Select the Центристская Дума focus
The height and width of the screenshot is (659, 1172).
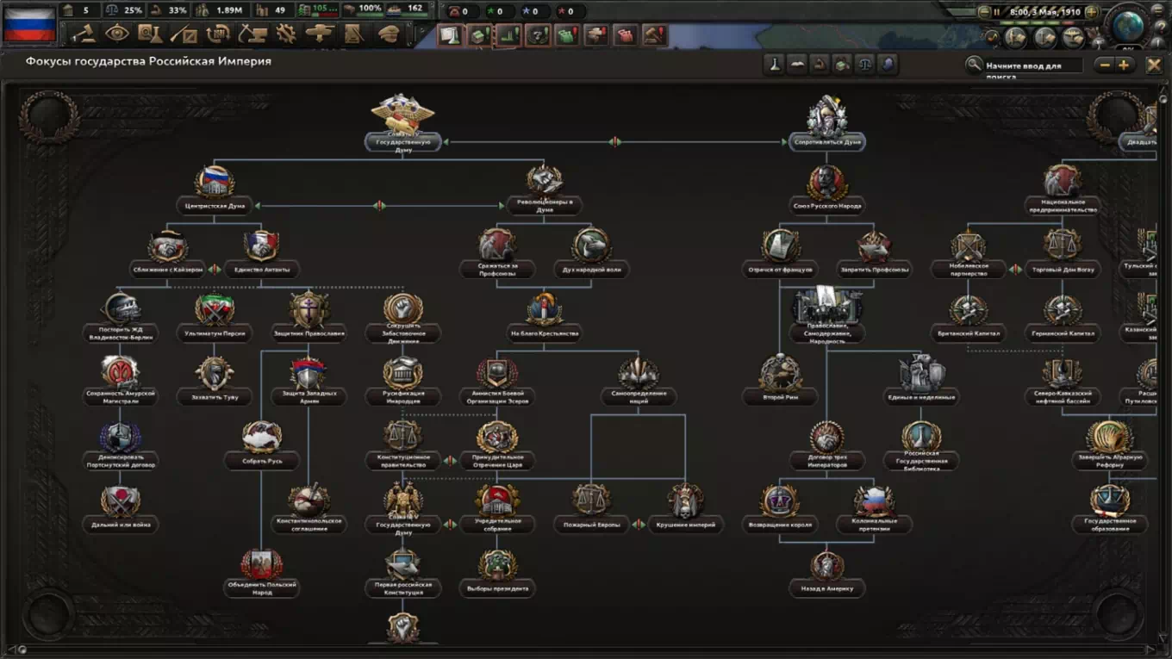[x=215, y=206]
